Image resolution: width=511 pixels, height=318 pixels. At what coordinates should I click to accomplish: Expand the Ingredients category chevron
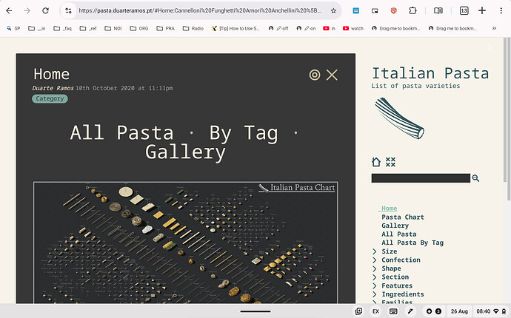(x=375, y=294)
